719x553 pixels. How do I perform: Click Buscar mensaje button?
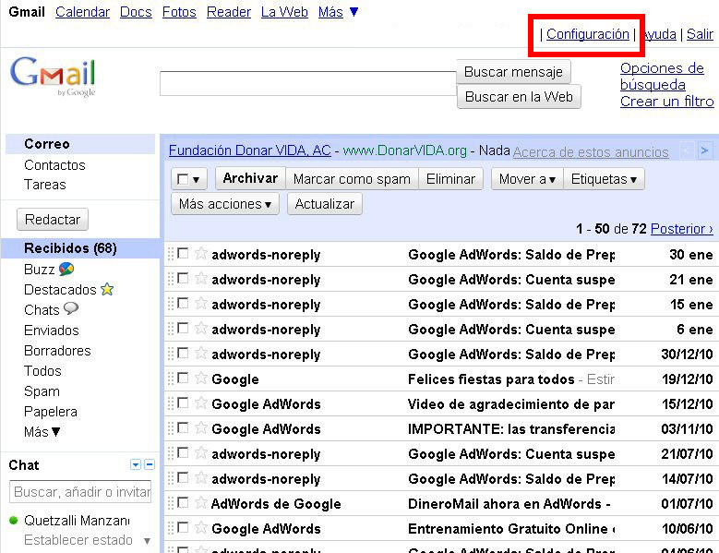[x=513, y=71]
